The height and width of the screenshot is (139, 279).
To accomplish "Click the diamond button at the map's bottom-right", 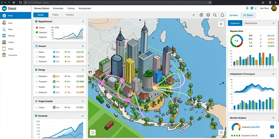I will [x=221, y=132].
